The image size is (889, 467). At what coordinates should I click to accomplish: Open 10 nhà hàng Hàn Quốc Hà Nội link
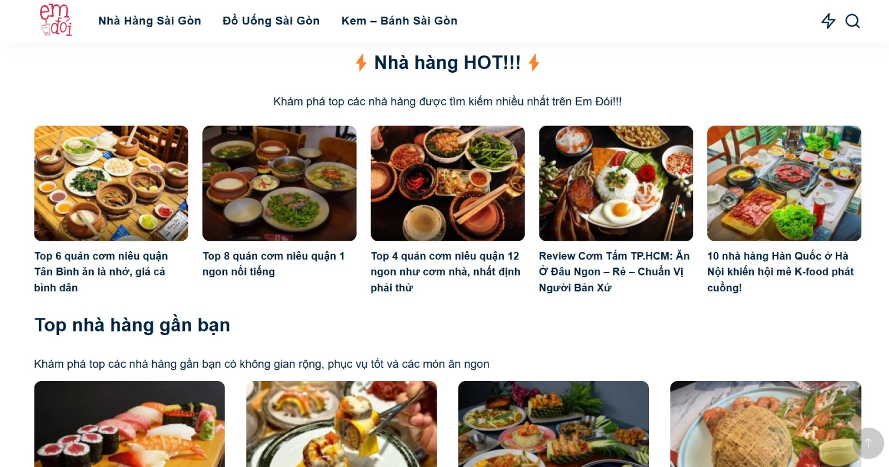click(x=781, y=272)
